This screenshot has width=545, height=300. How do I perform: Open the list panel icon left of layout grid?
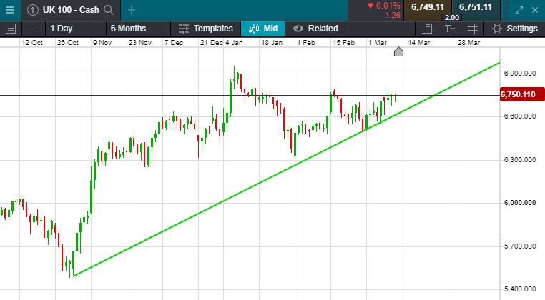pos(10,29)
